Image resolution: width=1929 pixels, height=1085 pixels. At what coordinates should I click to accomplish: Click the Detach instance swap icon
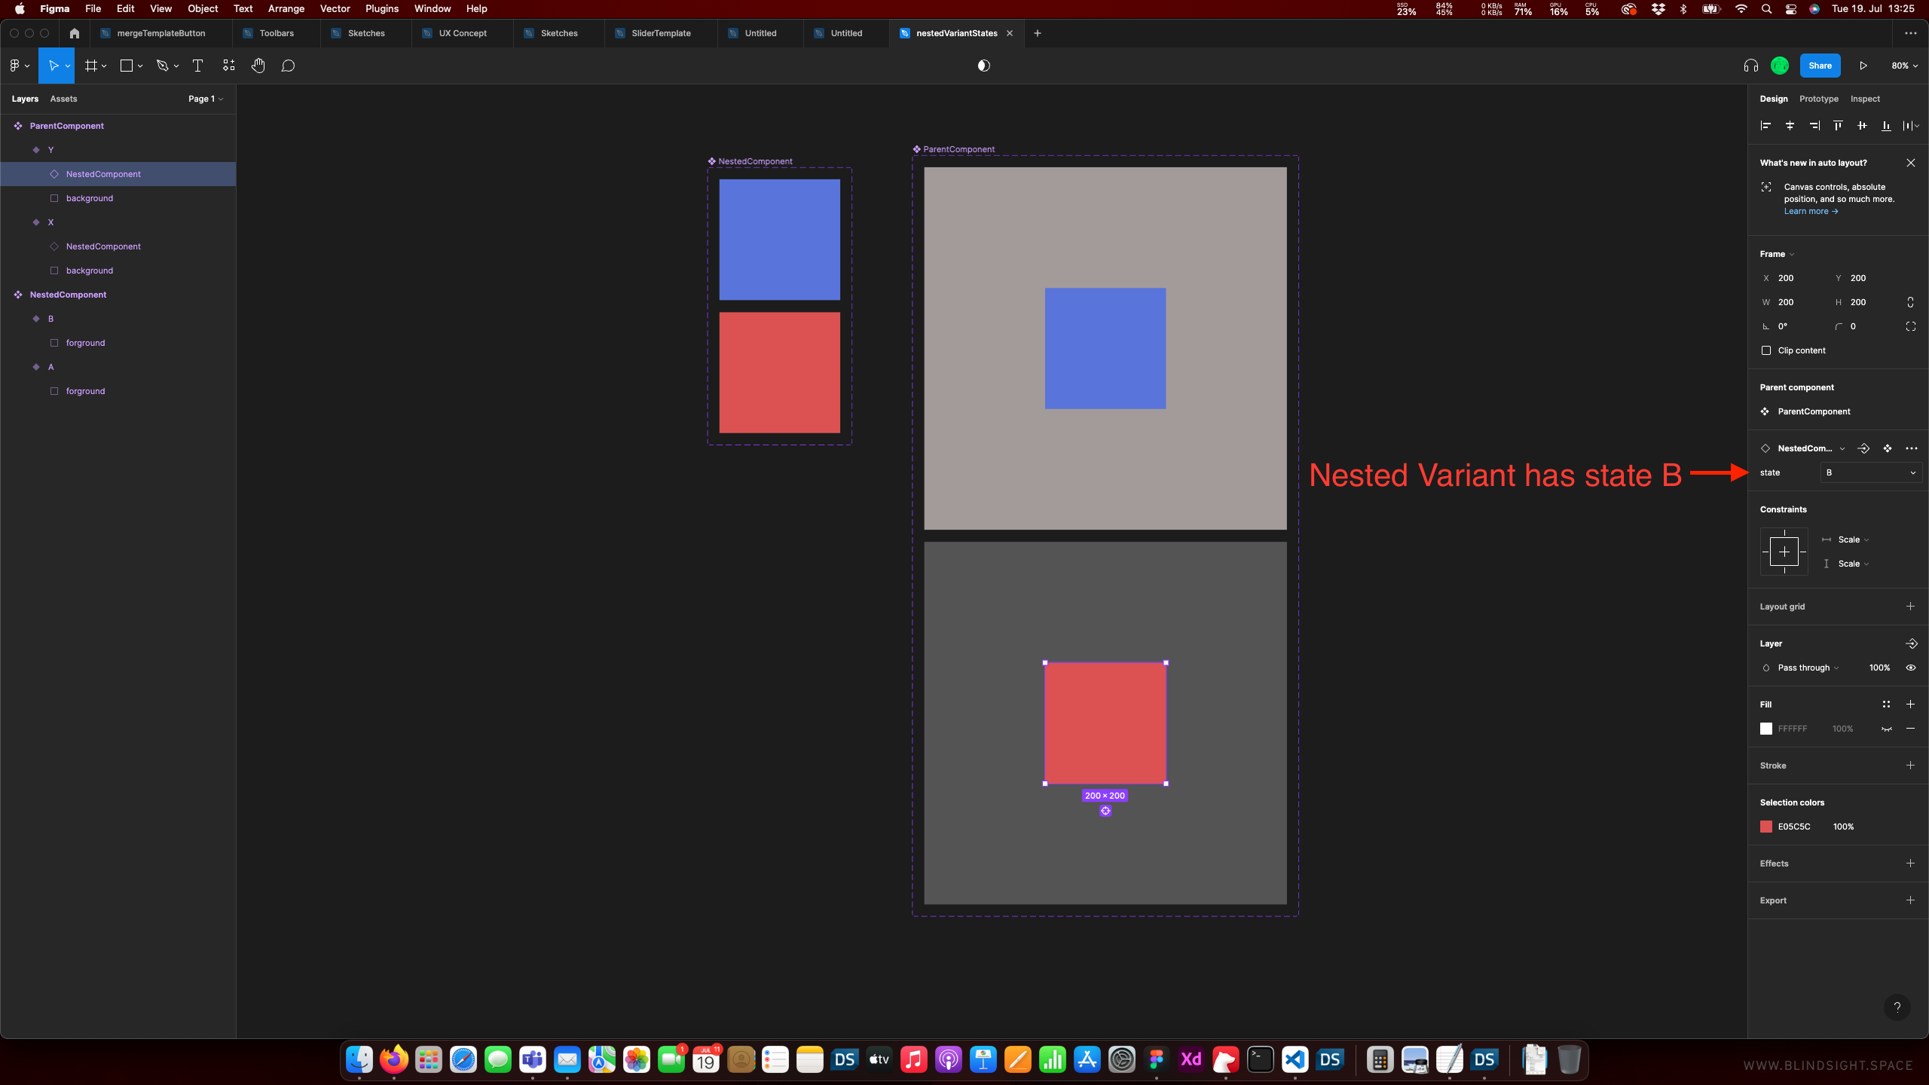pyautogui.click(x=1863, y=448)
